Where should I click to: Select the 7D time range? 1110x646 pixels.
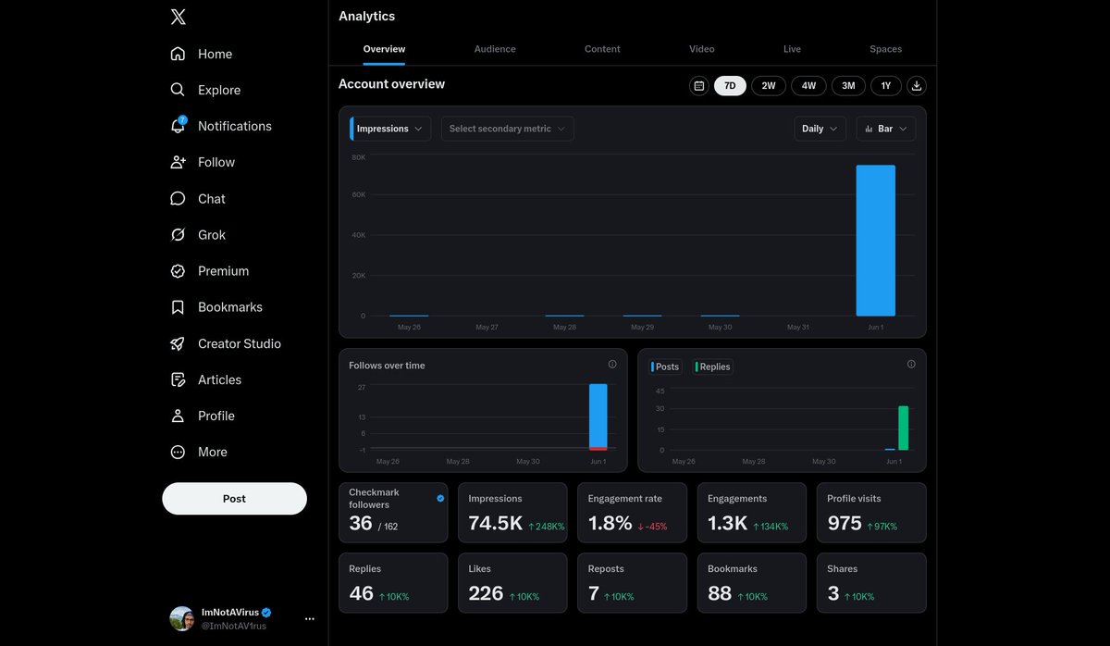730,86
